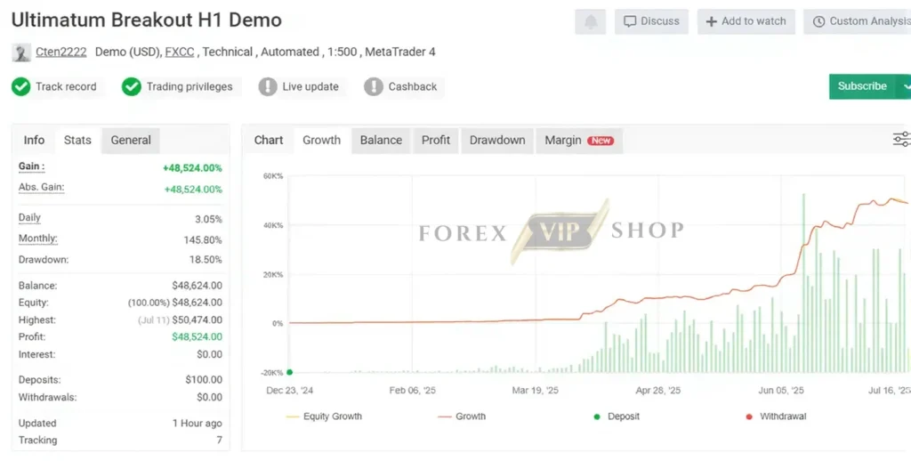Open the Discuss button
Screen dimensions: 911x461
pos(651,21)
